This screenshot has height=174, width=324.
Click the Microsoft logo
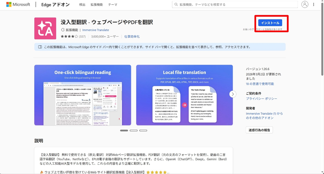click(x=18, y=4)
